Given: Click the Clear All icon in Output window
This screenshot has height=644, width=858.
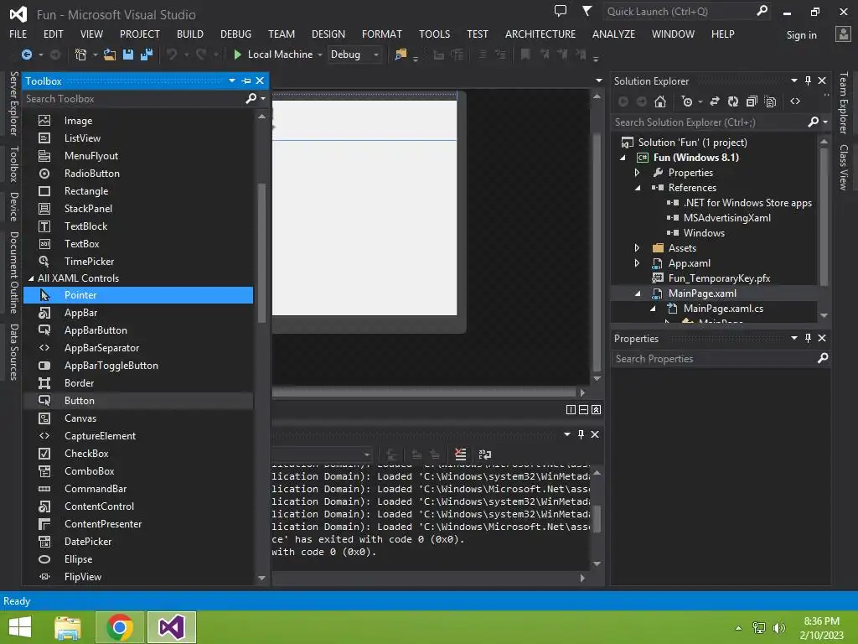Looking at the screenshot, I should [460, 454].
